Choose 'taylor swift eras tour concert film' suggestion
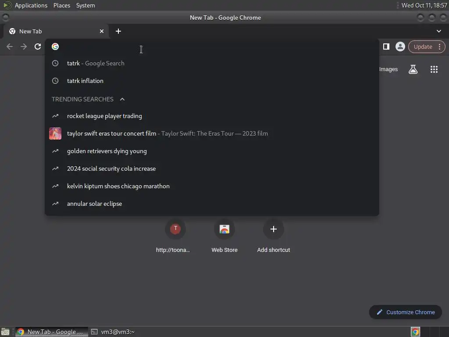Screen dimensions: 449x337 pos(212,133)
